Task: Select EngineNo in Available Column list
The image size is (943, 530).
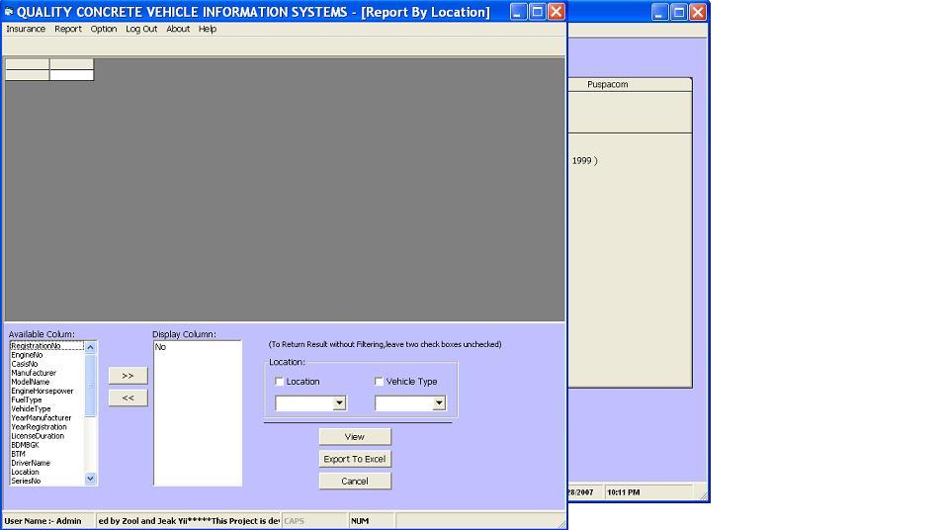Action: pos(27,355)
